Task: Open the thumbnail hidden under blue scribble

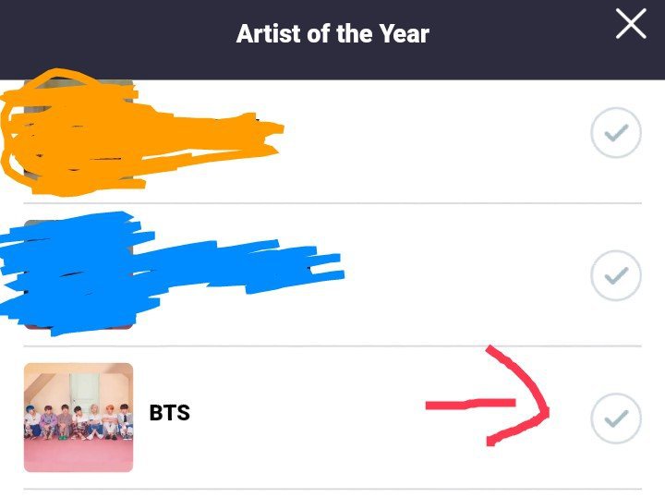Action: 79,274
